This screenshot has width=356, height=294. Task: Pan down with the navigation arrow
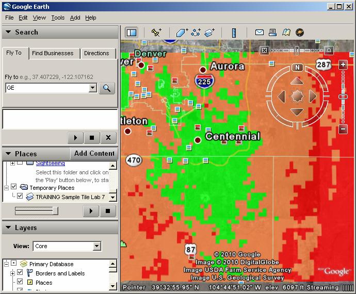[x=297, y=111]
